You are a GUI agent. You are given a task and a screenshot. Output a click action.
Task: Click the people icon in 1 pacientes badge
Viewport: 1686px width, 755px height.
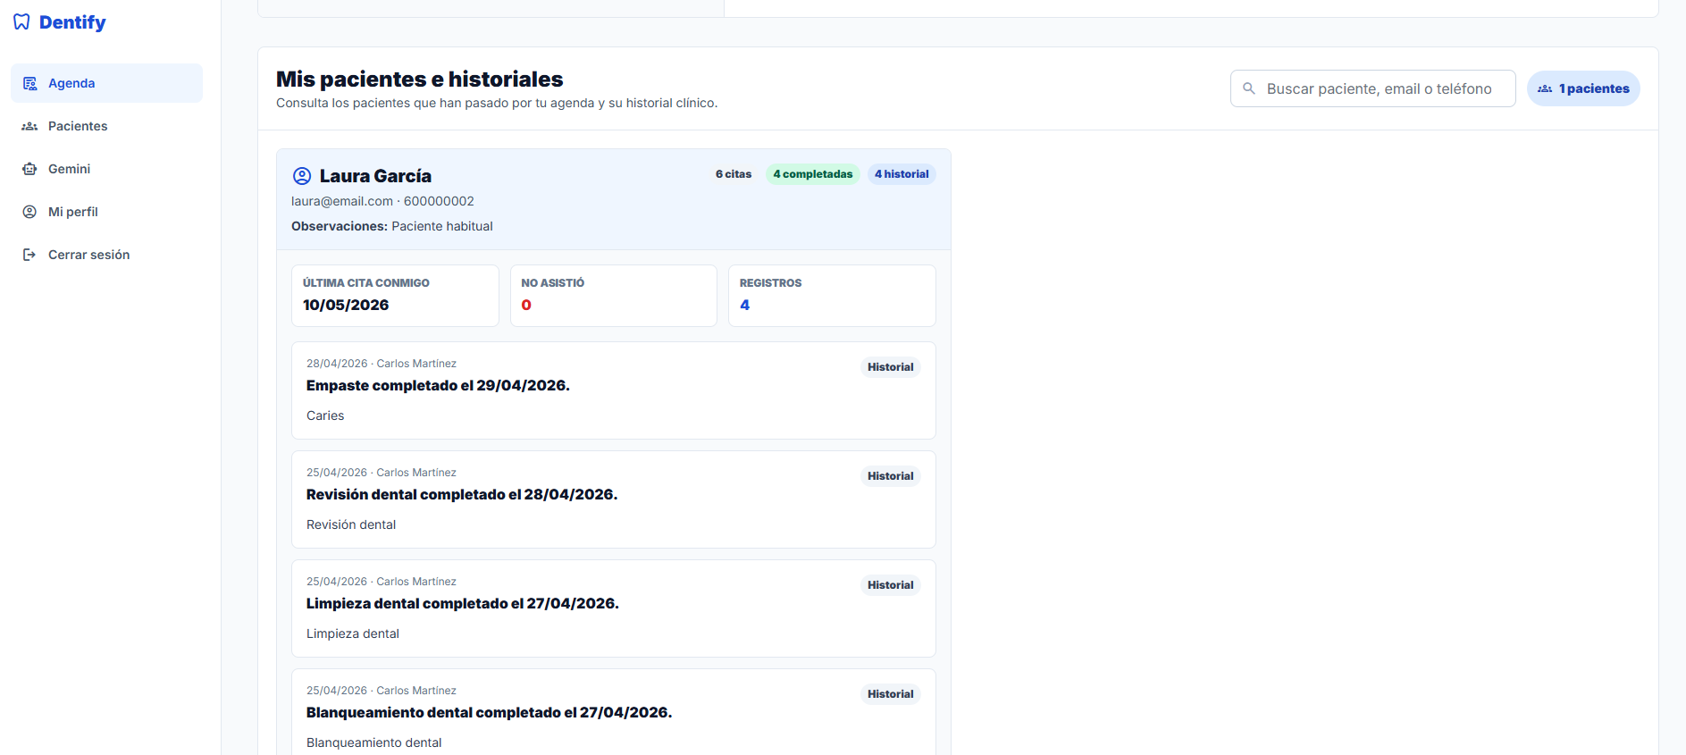(1545, 88)
